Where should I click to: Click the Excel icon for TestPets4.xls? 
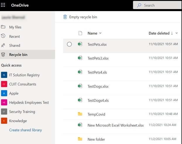(80, 72)
